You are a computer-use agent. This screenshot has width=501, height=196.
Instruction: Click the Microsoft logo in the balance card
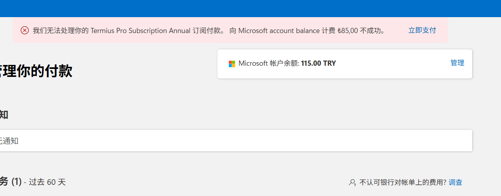(x=232, y=64)
